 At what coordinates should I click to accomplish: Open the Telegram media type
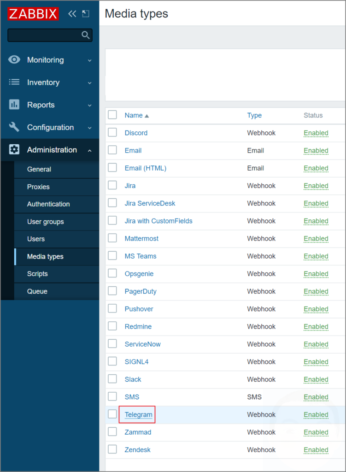tap(137, 414)
